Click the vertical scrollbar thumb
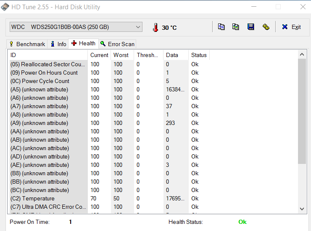The image size is (311, 231). coord(302,111)
